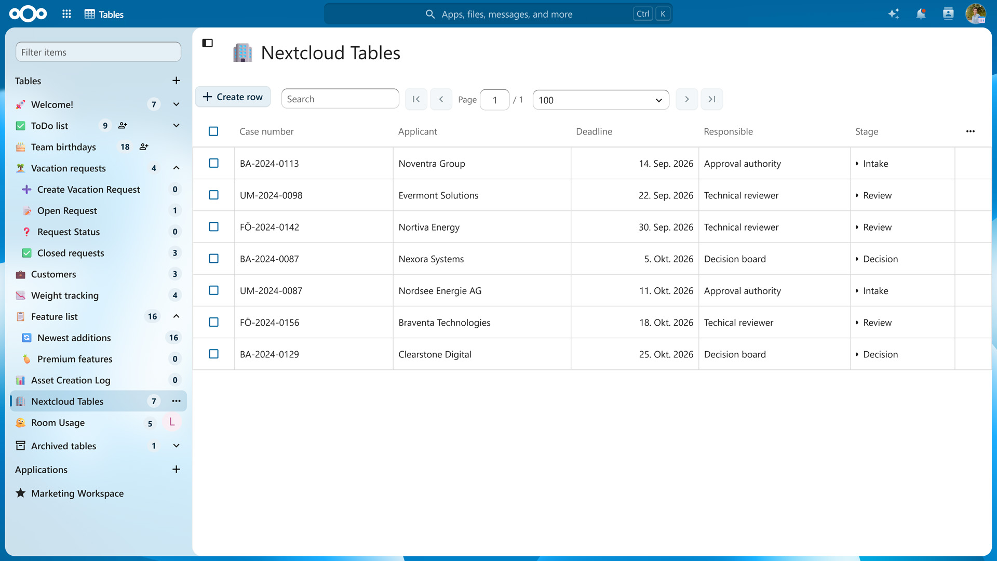This screenshot has height=561, width=997.
Task: Open the Weight tracking table
Action: point(98,296)
